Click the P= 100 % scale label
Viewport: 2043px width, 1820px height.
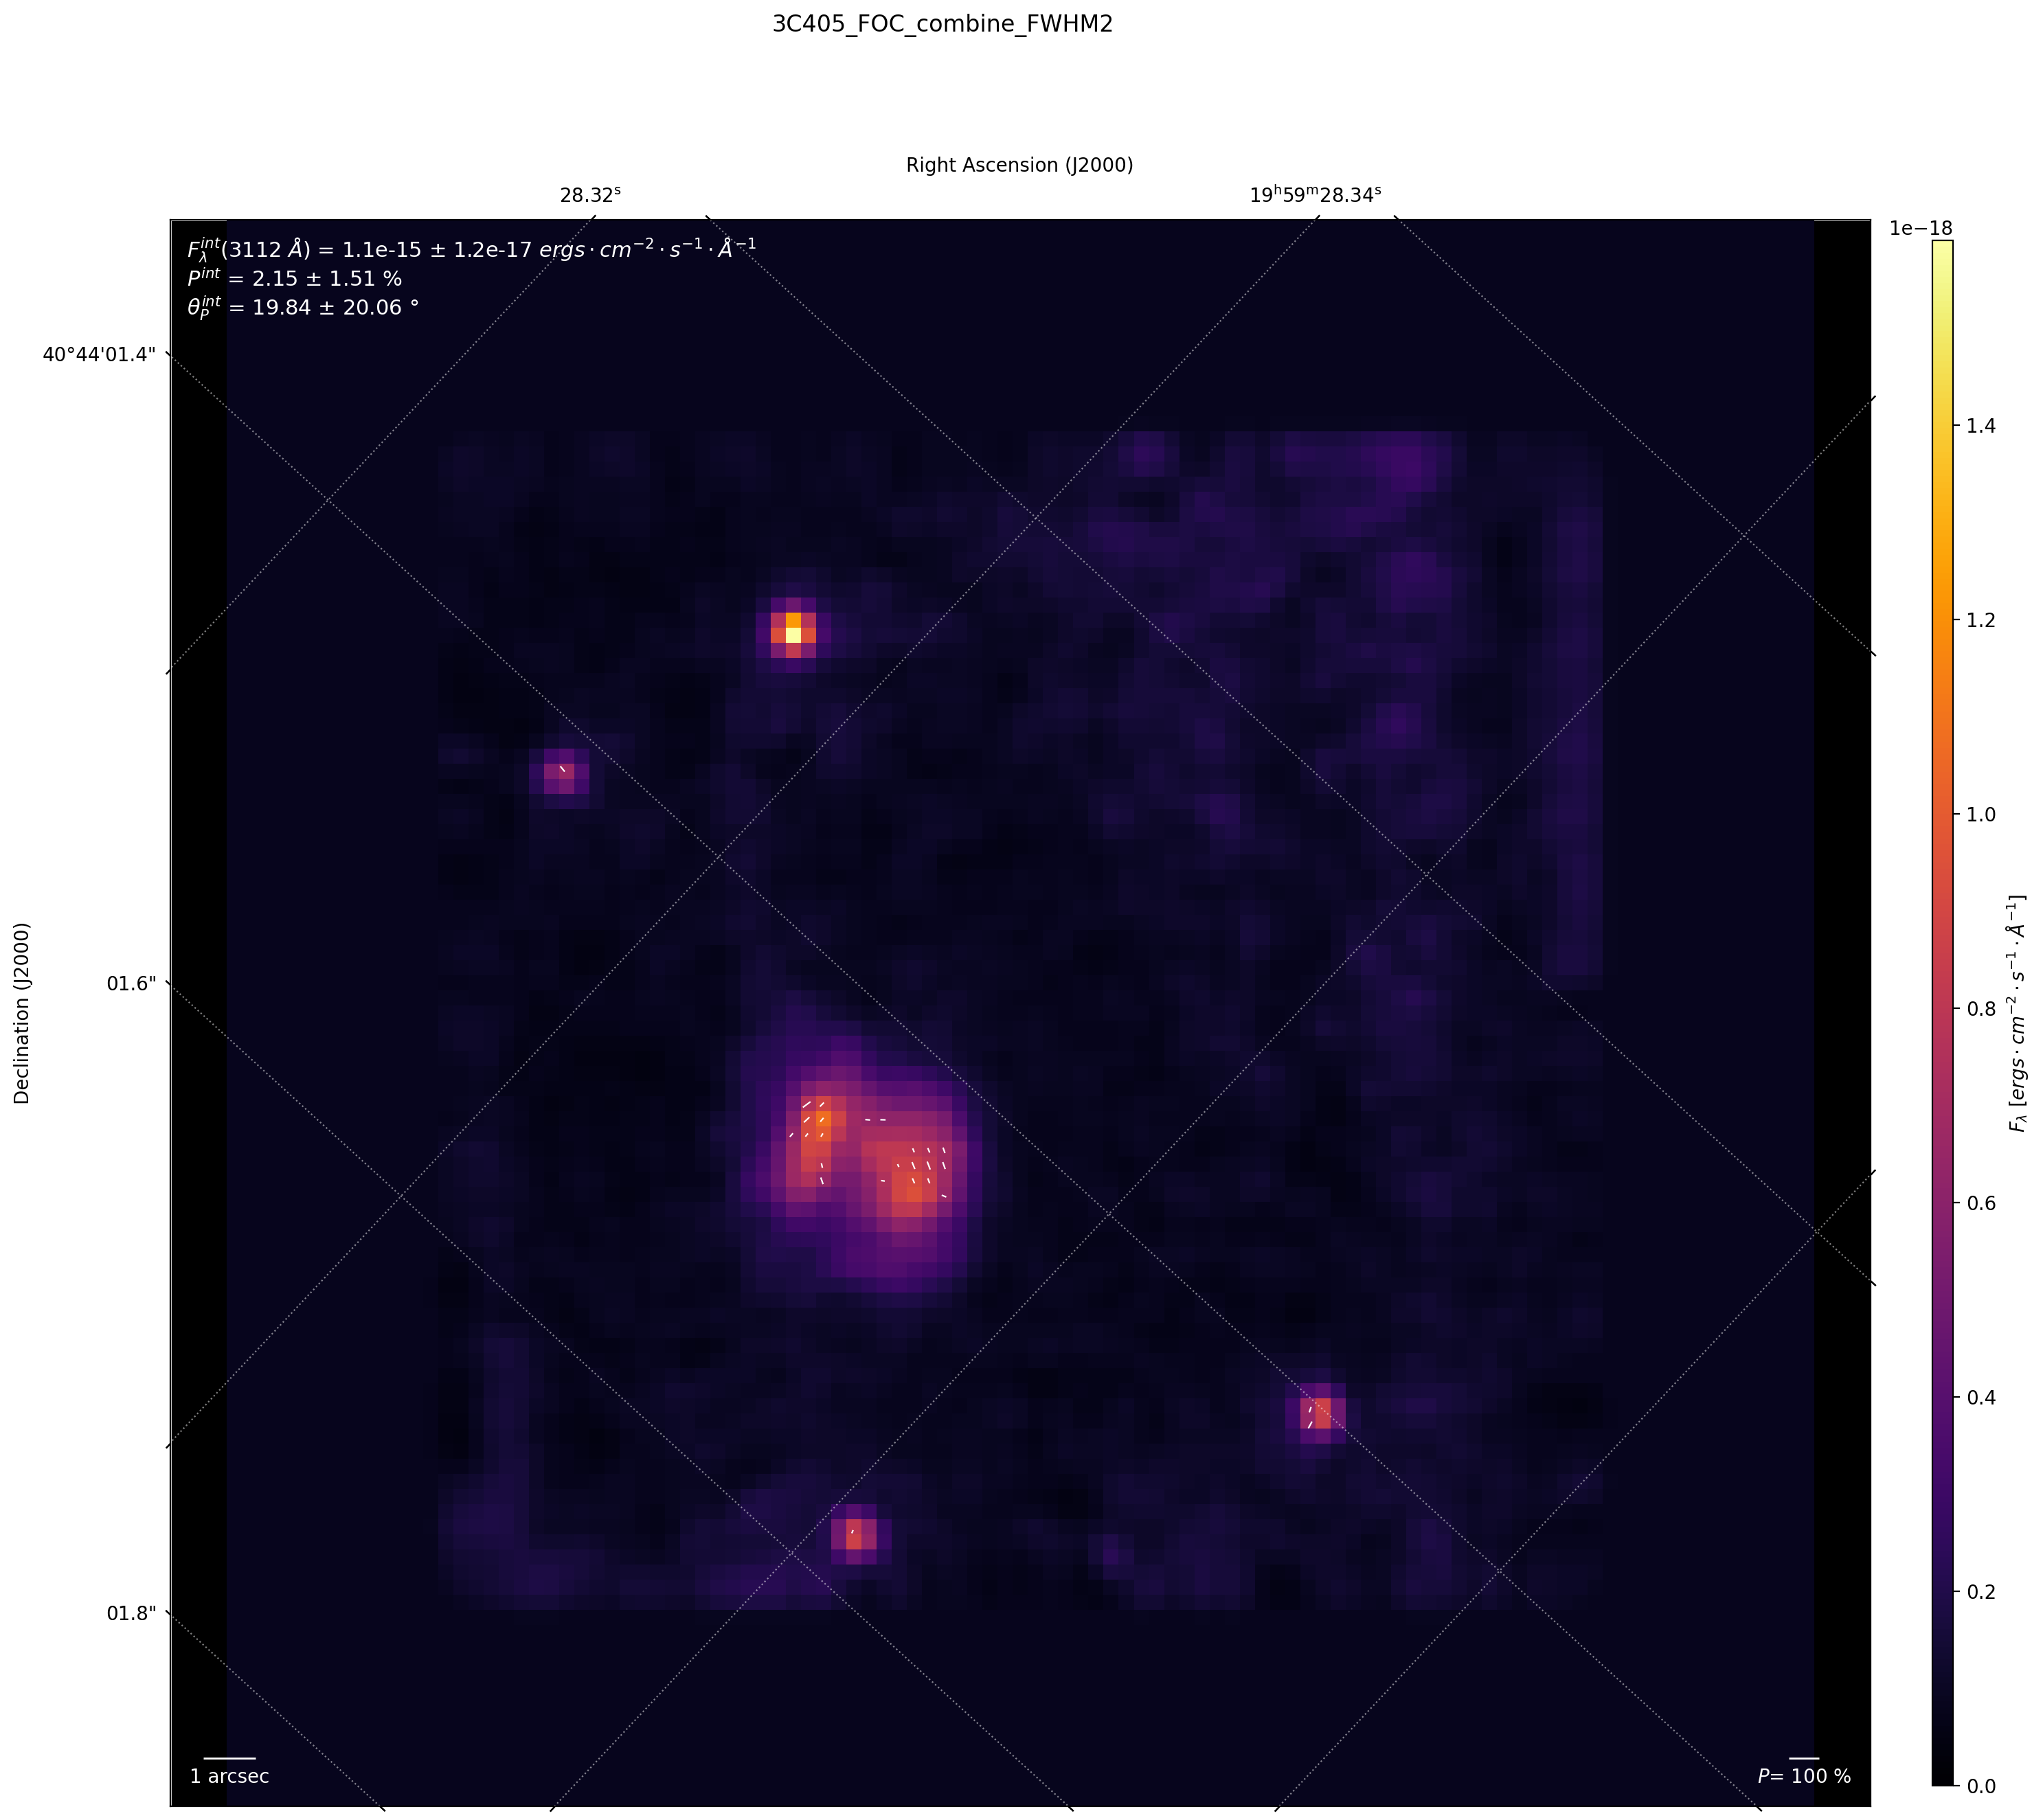1804,1776
